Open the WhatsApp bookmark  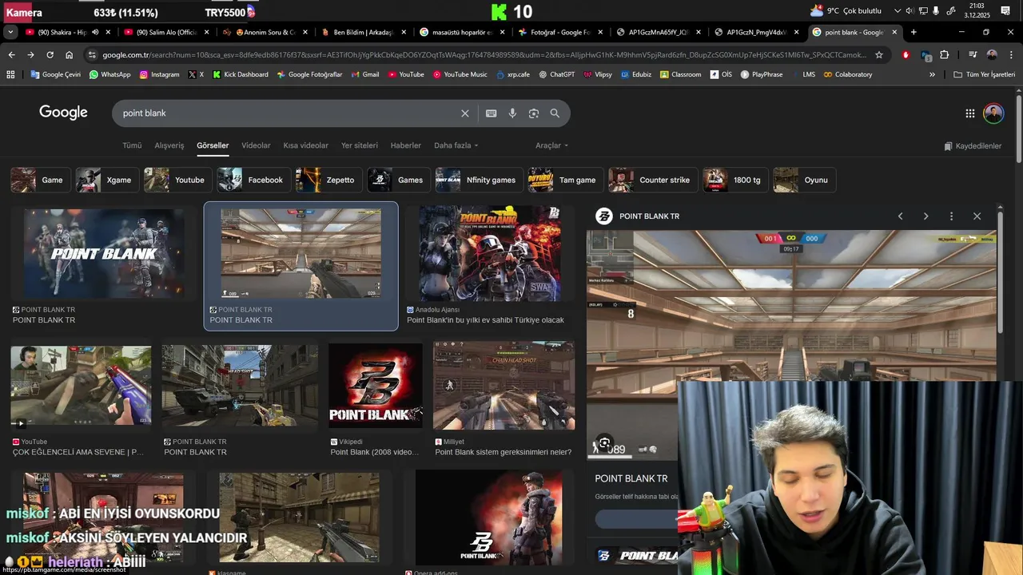110,74
